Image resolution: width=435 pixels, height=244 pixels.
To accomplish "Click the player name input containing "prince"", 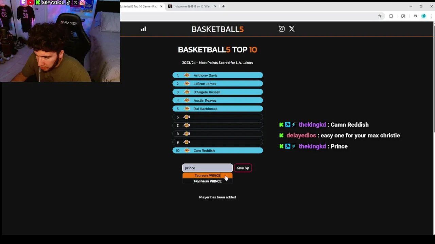I will (x=207, y=168).
